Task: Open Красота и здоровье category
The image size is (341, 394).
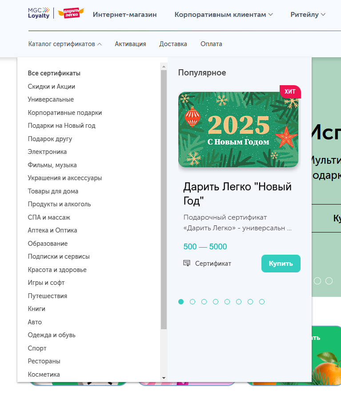Action: click(57, 270)
